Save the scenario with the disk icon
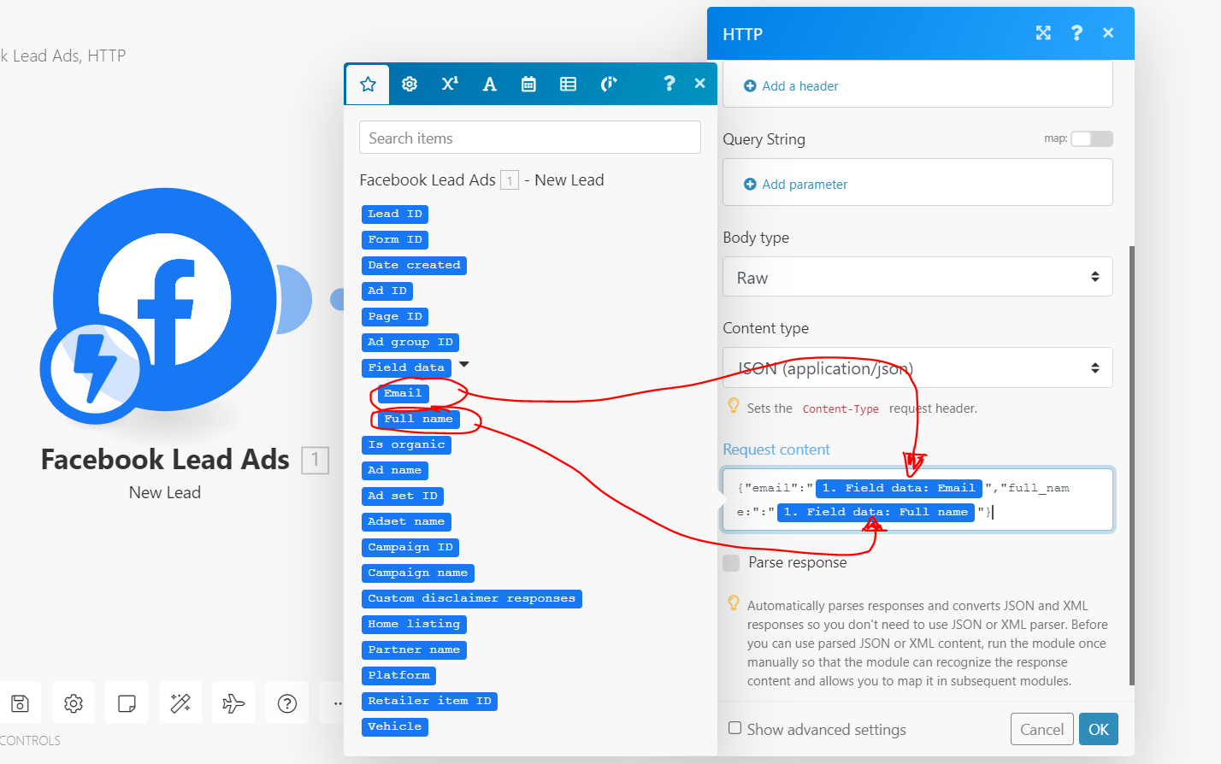 (20, 703)
